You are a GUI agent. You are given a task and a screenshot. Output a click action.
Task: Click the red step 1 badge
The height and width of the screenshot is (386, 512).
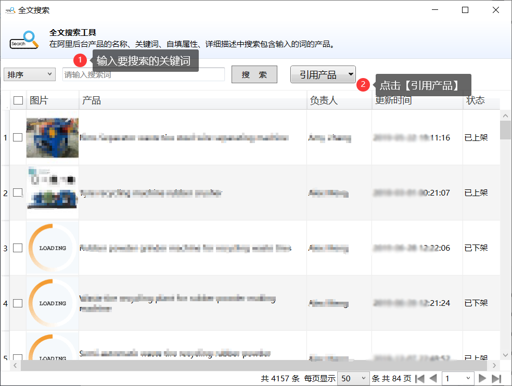tap(80, 60)
